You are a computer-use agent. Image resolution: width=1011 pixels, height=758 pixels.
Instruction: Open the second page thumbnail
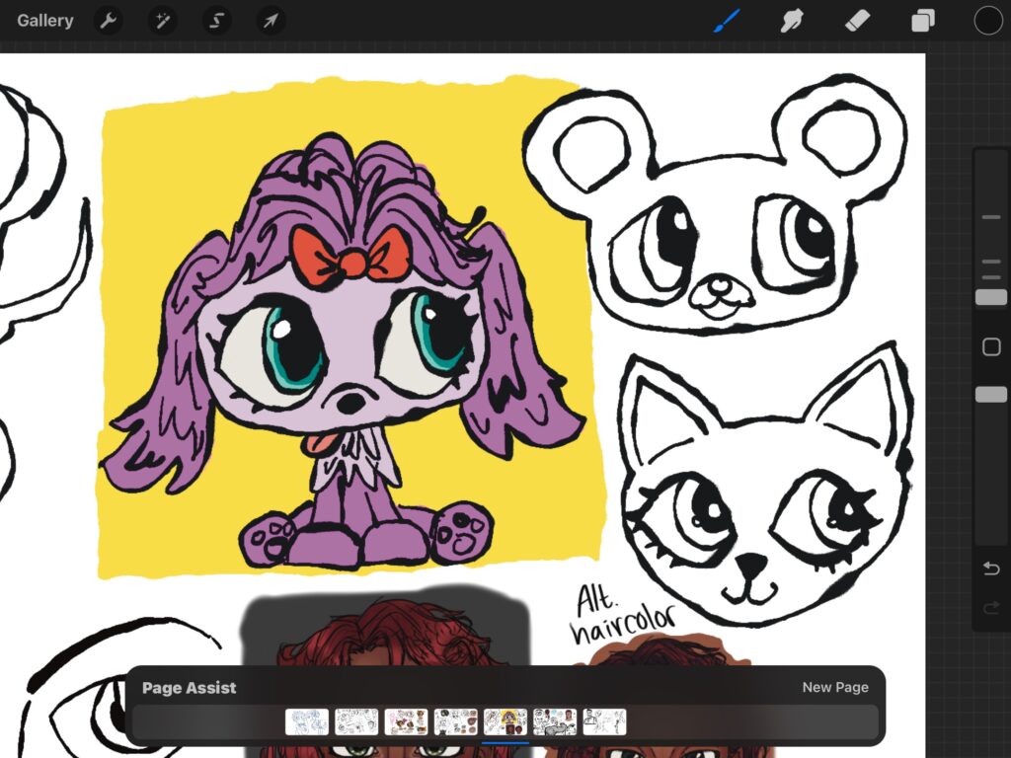(x=356, y=721)
